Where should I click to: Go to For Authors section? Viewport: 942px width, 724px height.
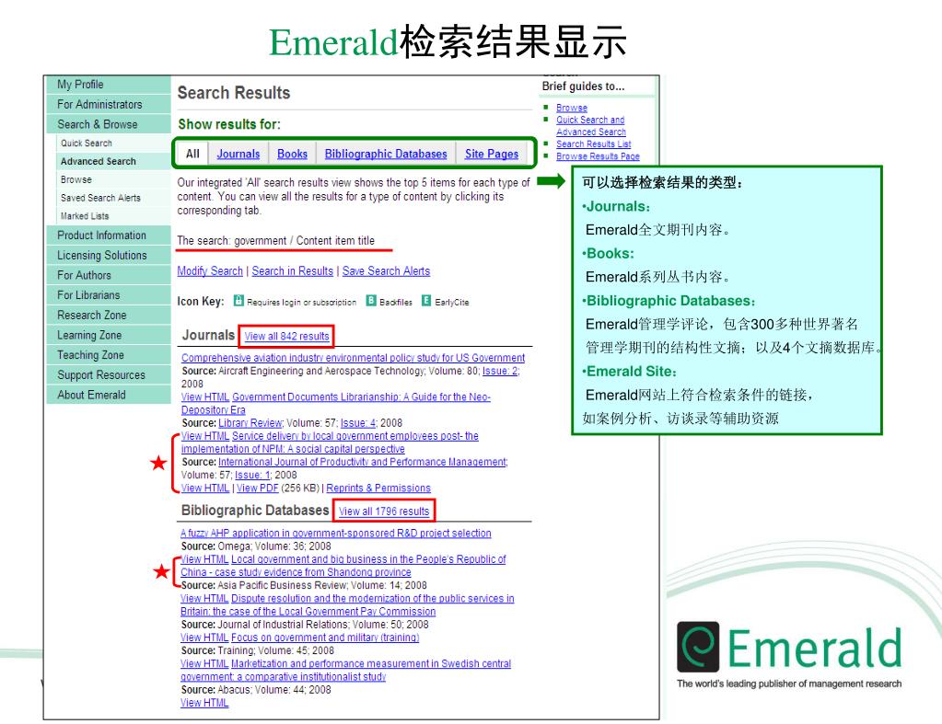(x=109, y=275)
